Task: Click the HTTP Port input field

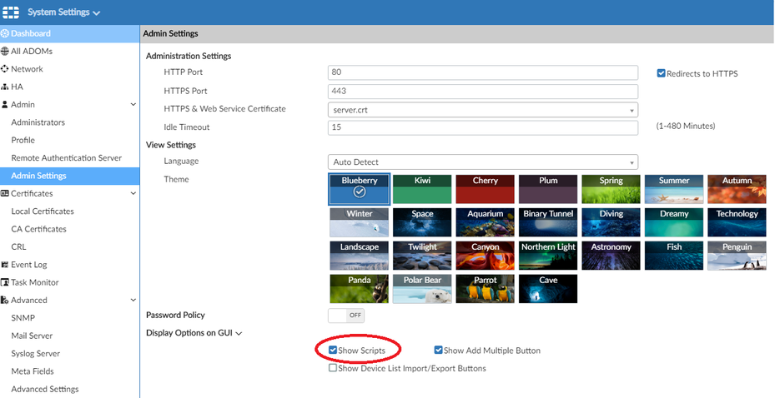Action: [483, 72]
